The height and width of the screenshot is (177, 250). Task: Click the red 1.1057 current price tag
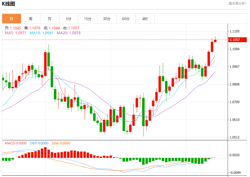click(x=237, y=40)
